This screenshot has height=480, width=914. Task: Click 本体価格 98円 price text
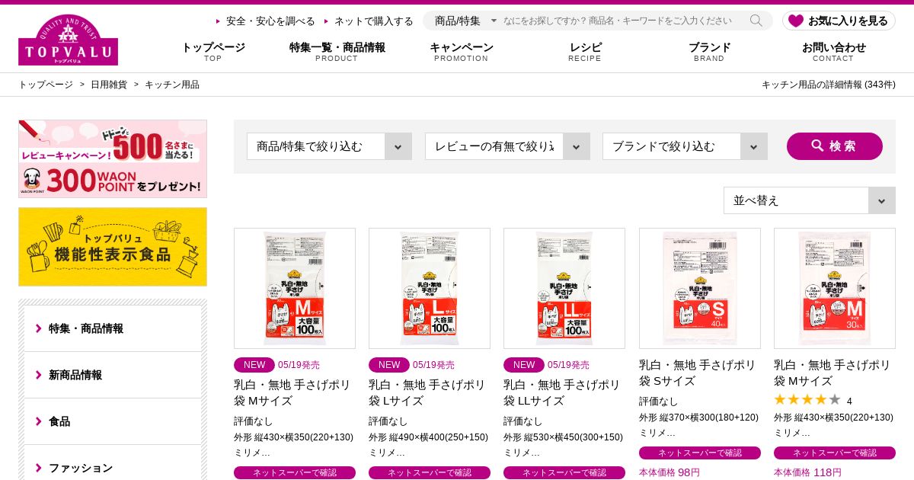670,472
